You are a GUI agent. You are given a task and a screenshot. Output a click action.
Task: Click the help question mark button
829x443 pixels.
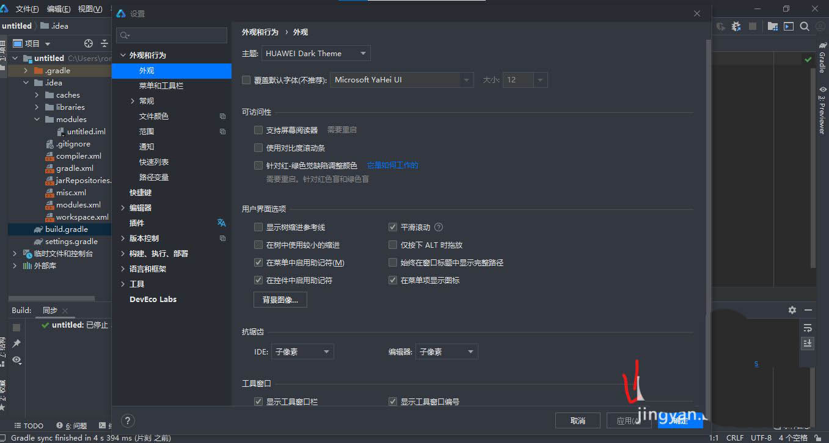pos(127,420)
